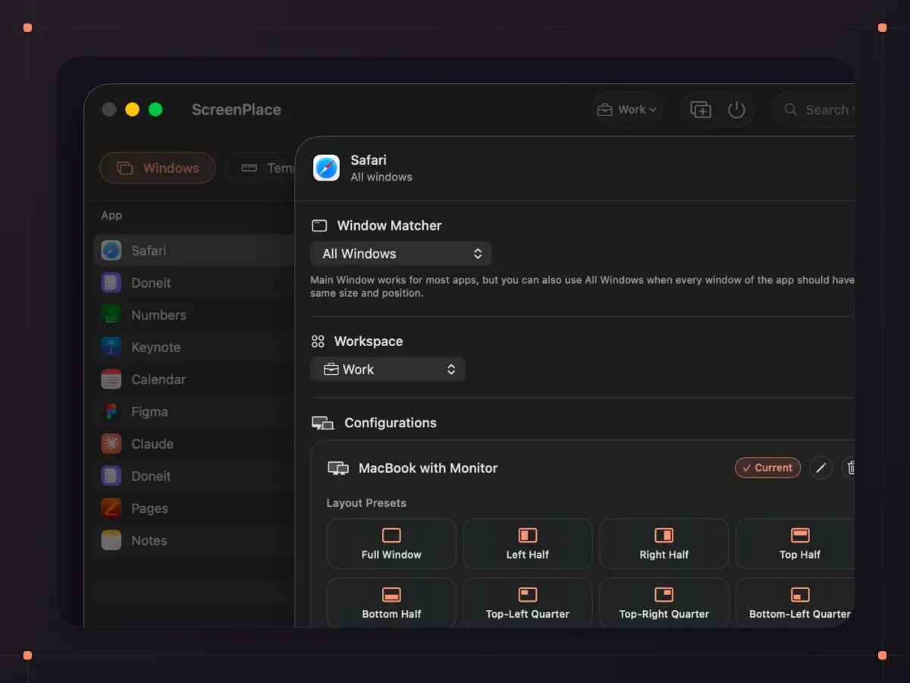Image resolution: width=910 pixels, height=683 pixels.
Task: Focus the Search field
Action: 814,110
